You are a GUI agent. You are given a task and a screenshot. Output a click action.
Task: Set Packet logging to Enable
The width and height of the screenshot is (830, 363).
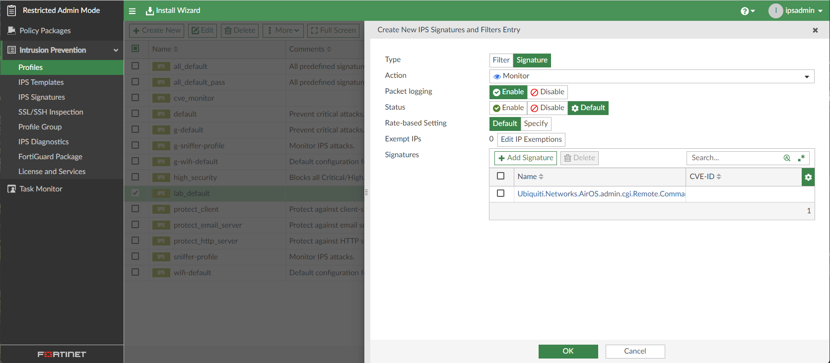[x=508, y=92]
